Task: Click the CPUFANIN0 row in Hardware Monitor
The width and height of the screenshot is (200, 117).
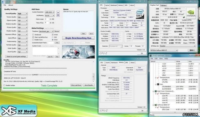Action: [174, 87]
